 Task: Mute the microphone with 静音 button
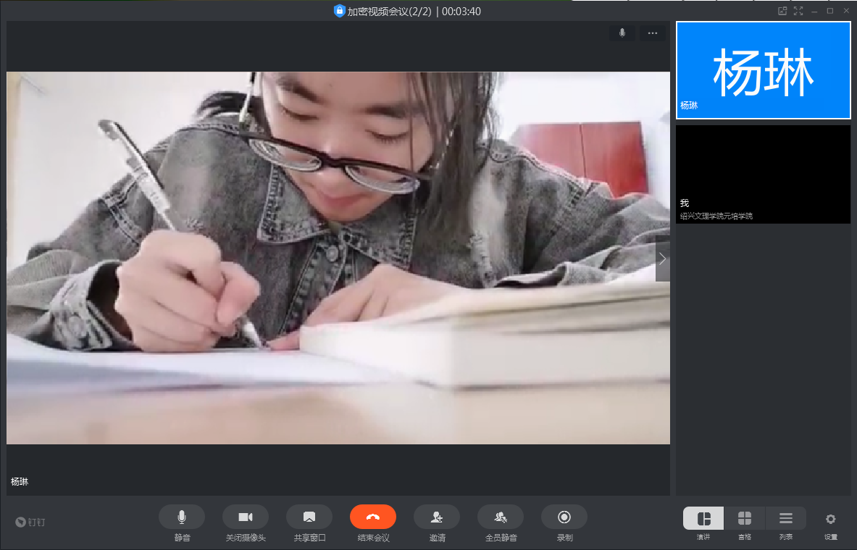click(x=182, y=517)
